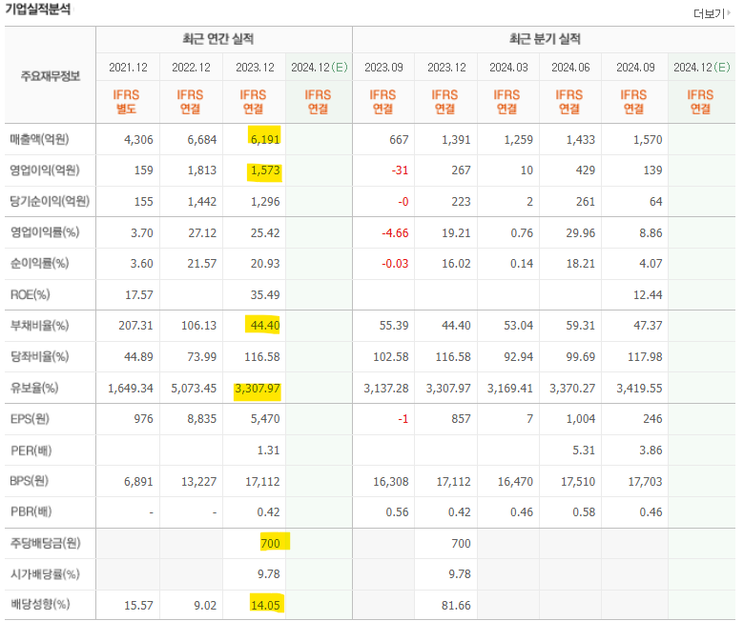Click the ROE(%) row label

pos(30,294)
